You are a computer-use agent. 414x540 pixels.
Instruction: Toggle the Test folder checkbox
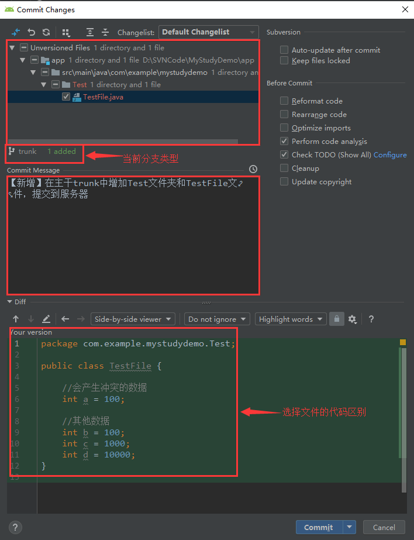click(56, 84)
